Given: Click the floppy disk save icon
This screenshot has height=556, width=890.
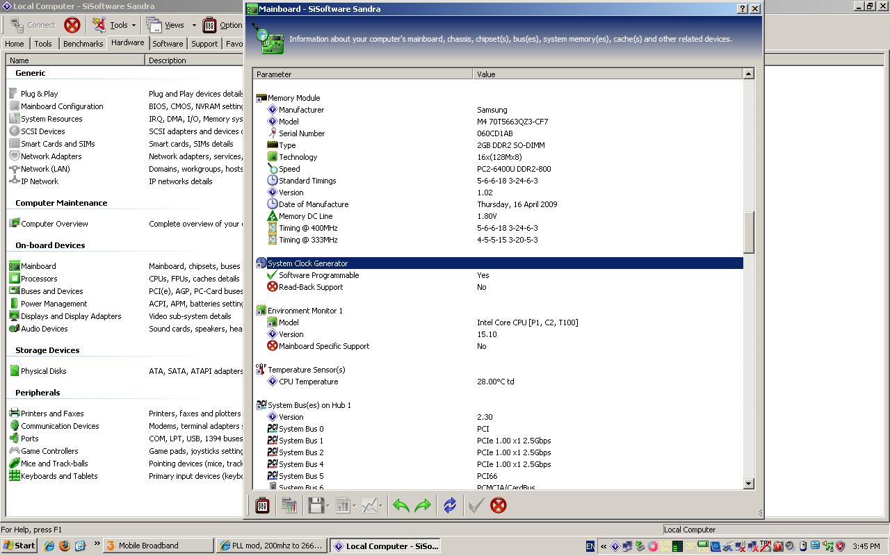Looking at the screenshot, I should coord(316,505).
